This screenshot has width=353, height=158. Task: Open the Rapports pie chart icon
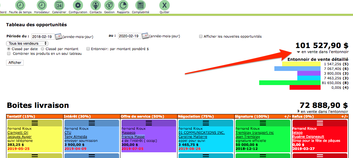[123, 5]
